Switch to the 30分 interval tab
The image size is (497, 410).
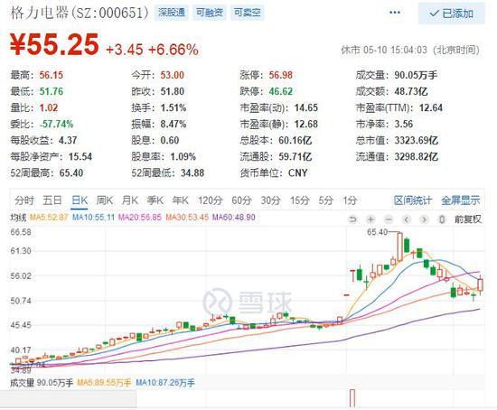click(x=271, y=200)
